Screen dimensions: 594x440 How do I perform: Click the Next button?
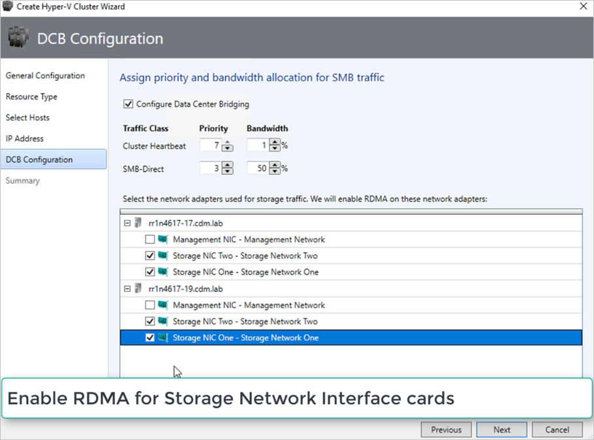pyautogui.click(x=501, y=430)
